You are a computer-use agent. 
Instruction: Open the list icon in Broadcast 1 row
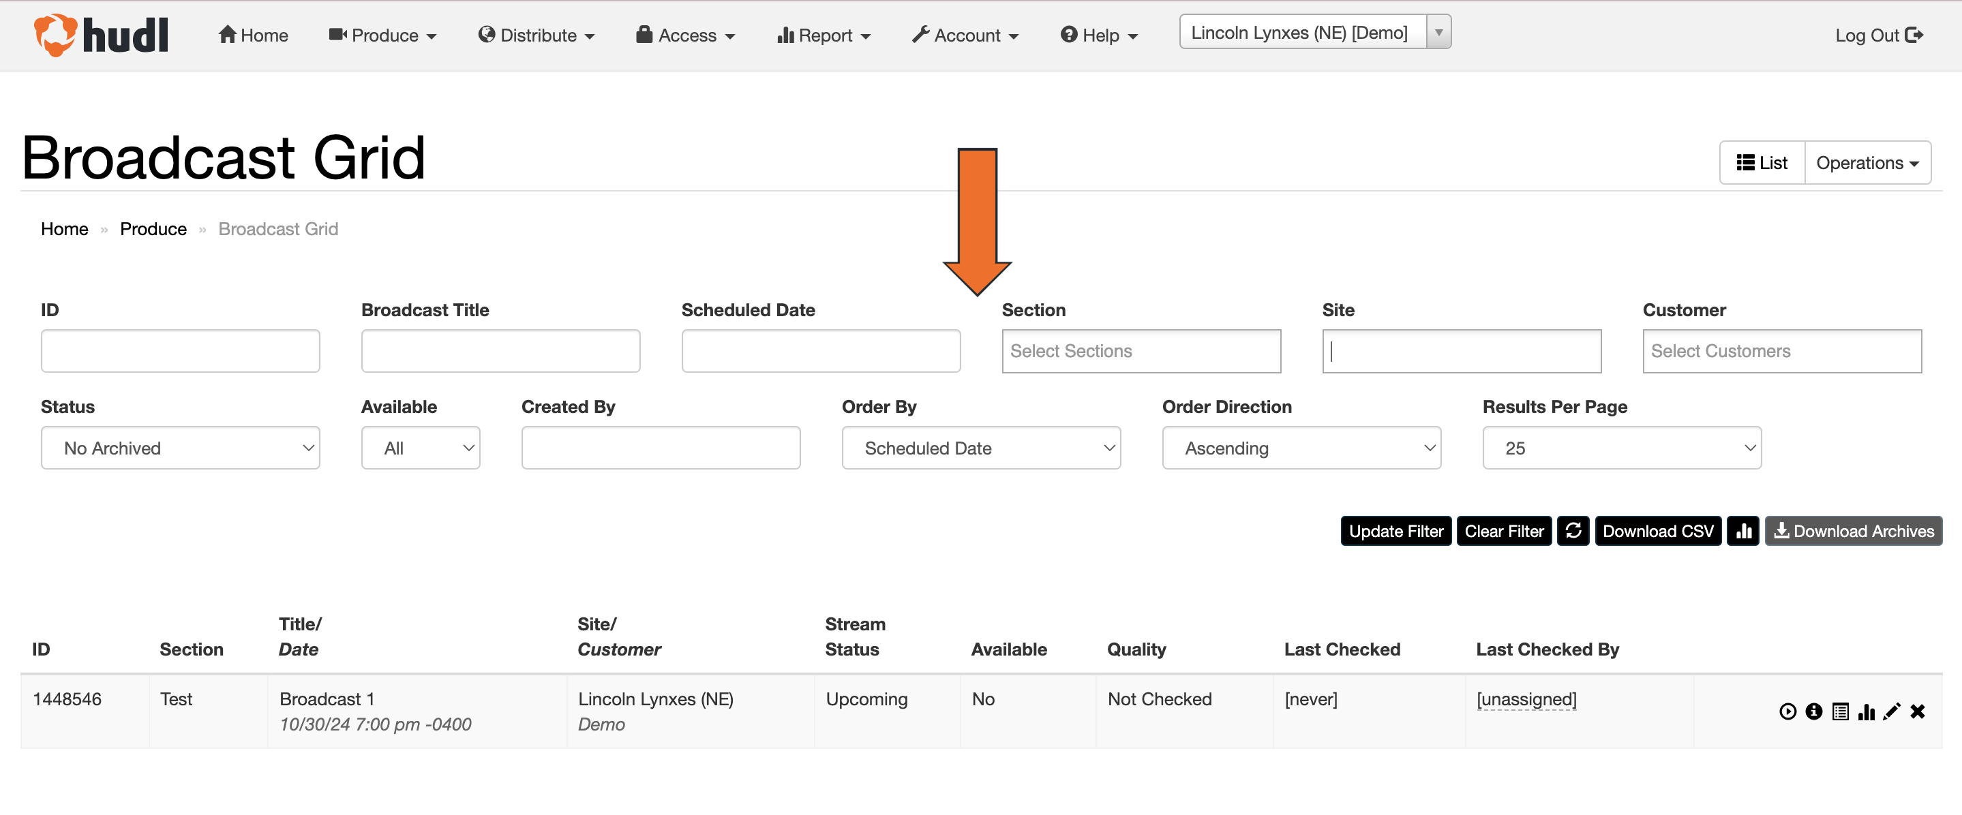[1840, 711]
